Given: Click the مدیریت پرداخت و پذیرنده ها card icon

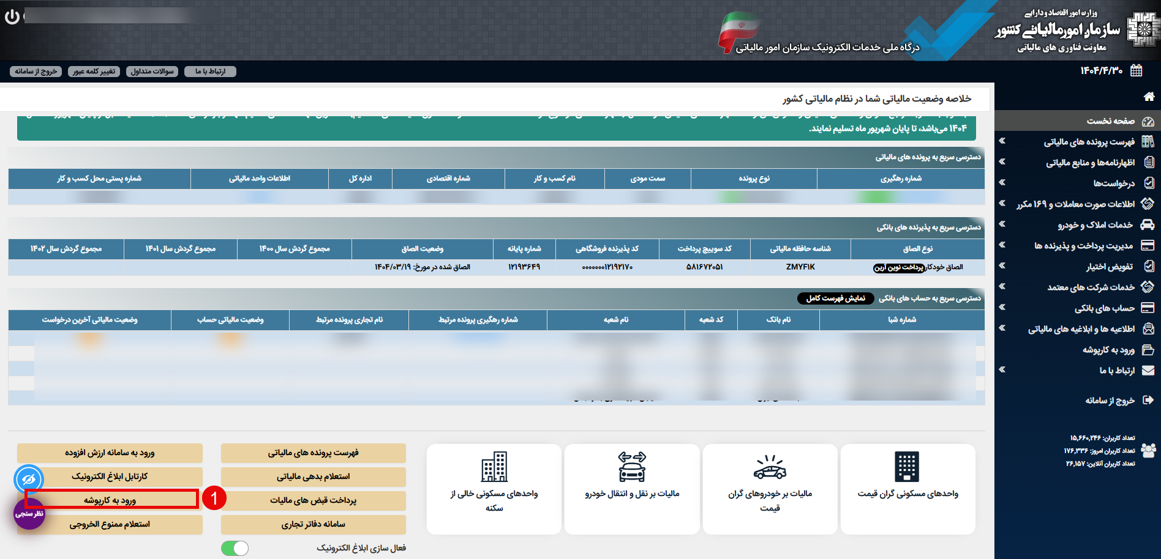Looking at the screenshot, I should (x=1148, y=245).
